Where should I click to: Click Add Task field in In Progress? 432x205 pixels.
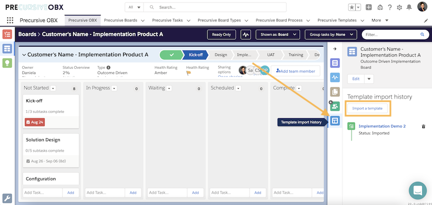[x=105, y=193]
